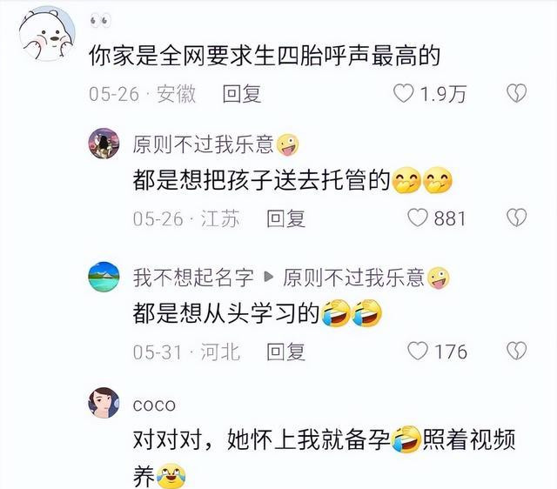Tap broken-heart dislike on the 江苏 comment
The height and width of the screenshot is (489, 557).
(x=516, y=218)
